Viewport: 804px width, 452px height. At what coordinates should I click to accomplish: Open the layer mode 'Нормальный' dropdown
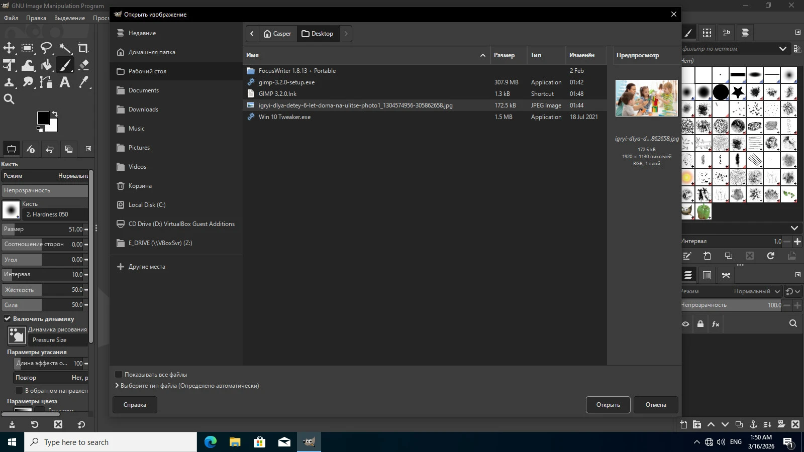point(756,291)
